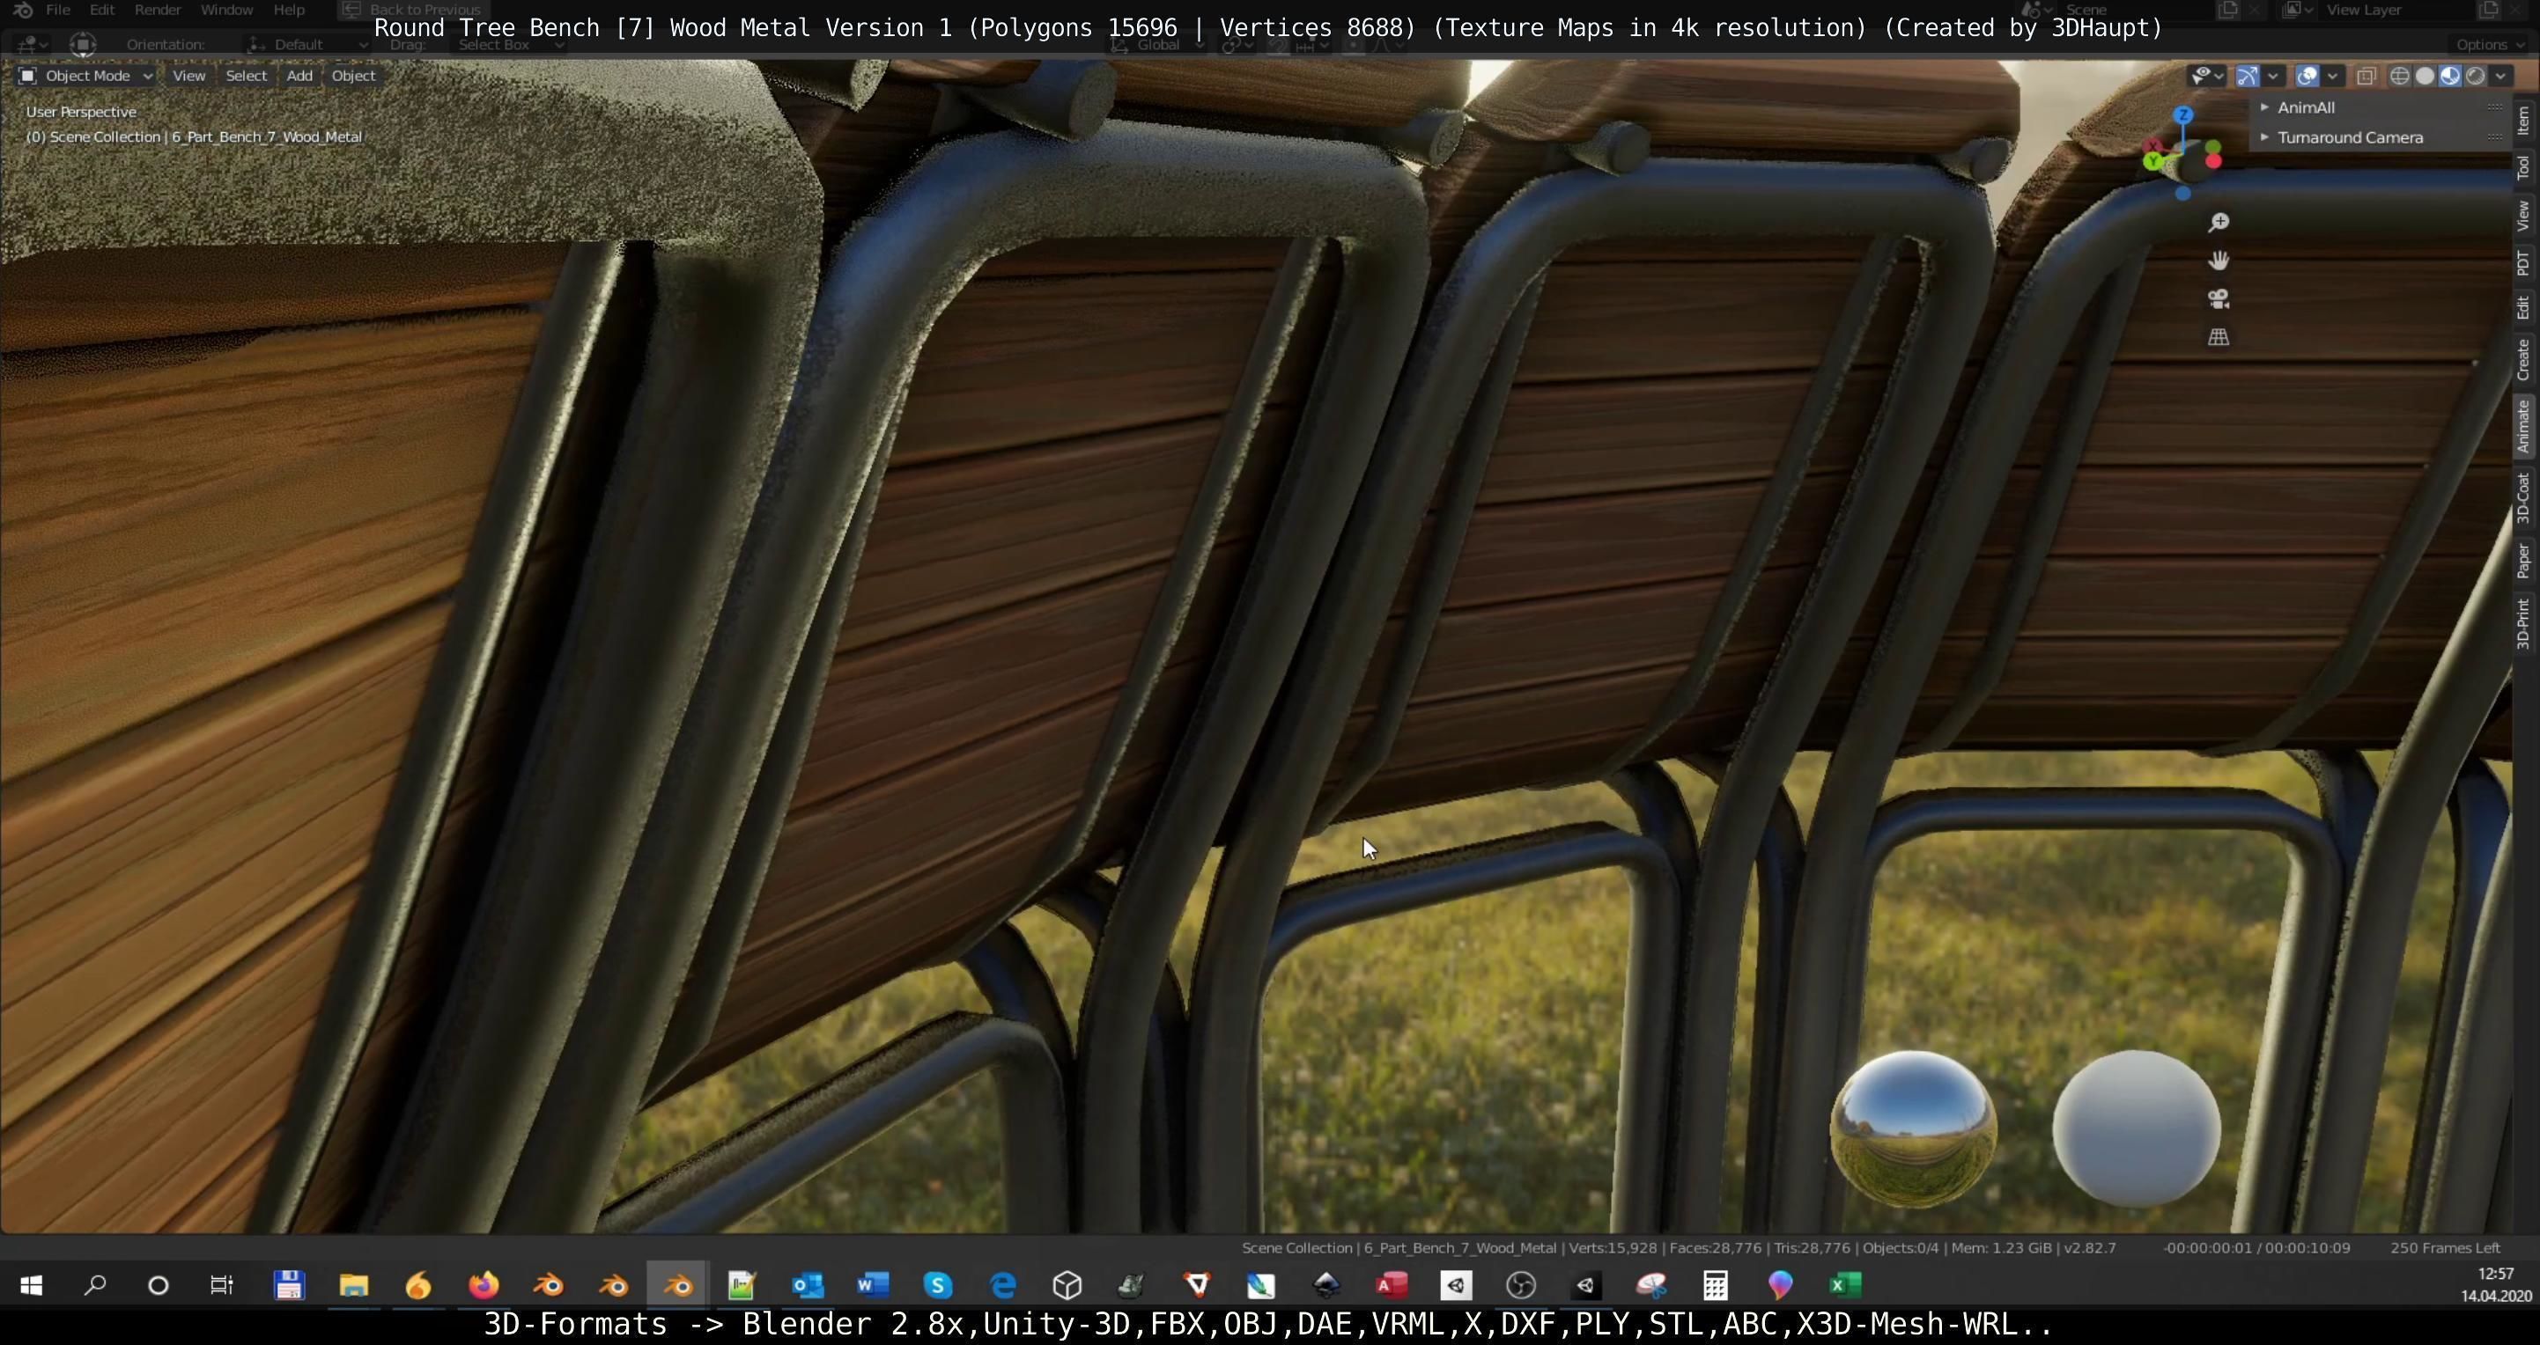Switch to solid shading mode
The width and height of the screenshot is (2540, 1345).
point(2425,76)
